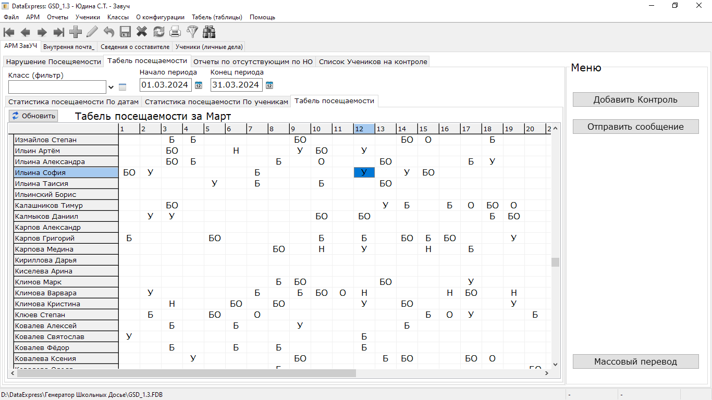Screen dimensions: 712x400
Task: Click the undo curved arrow icon
Action: tap(109, 32)
